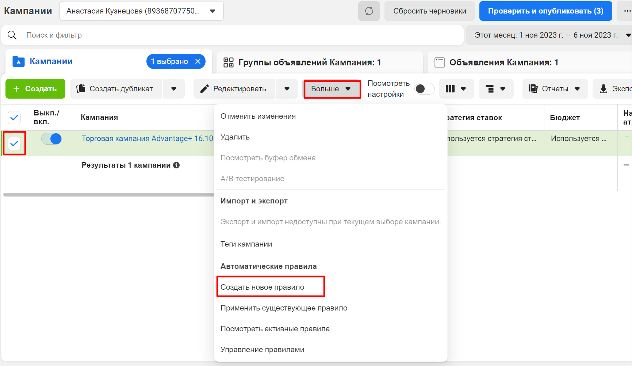632x366 pixels.
Task: Open 'Торговая кампания Advantage+' campaign link
Action: point(147,138)
